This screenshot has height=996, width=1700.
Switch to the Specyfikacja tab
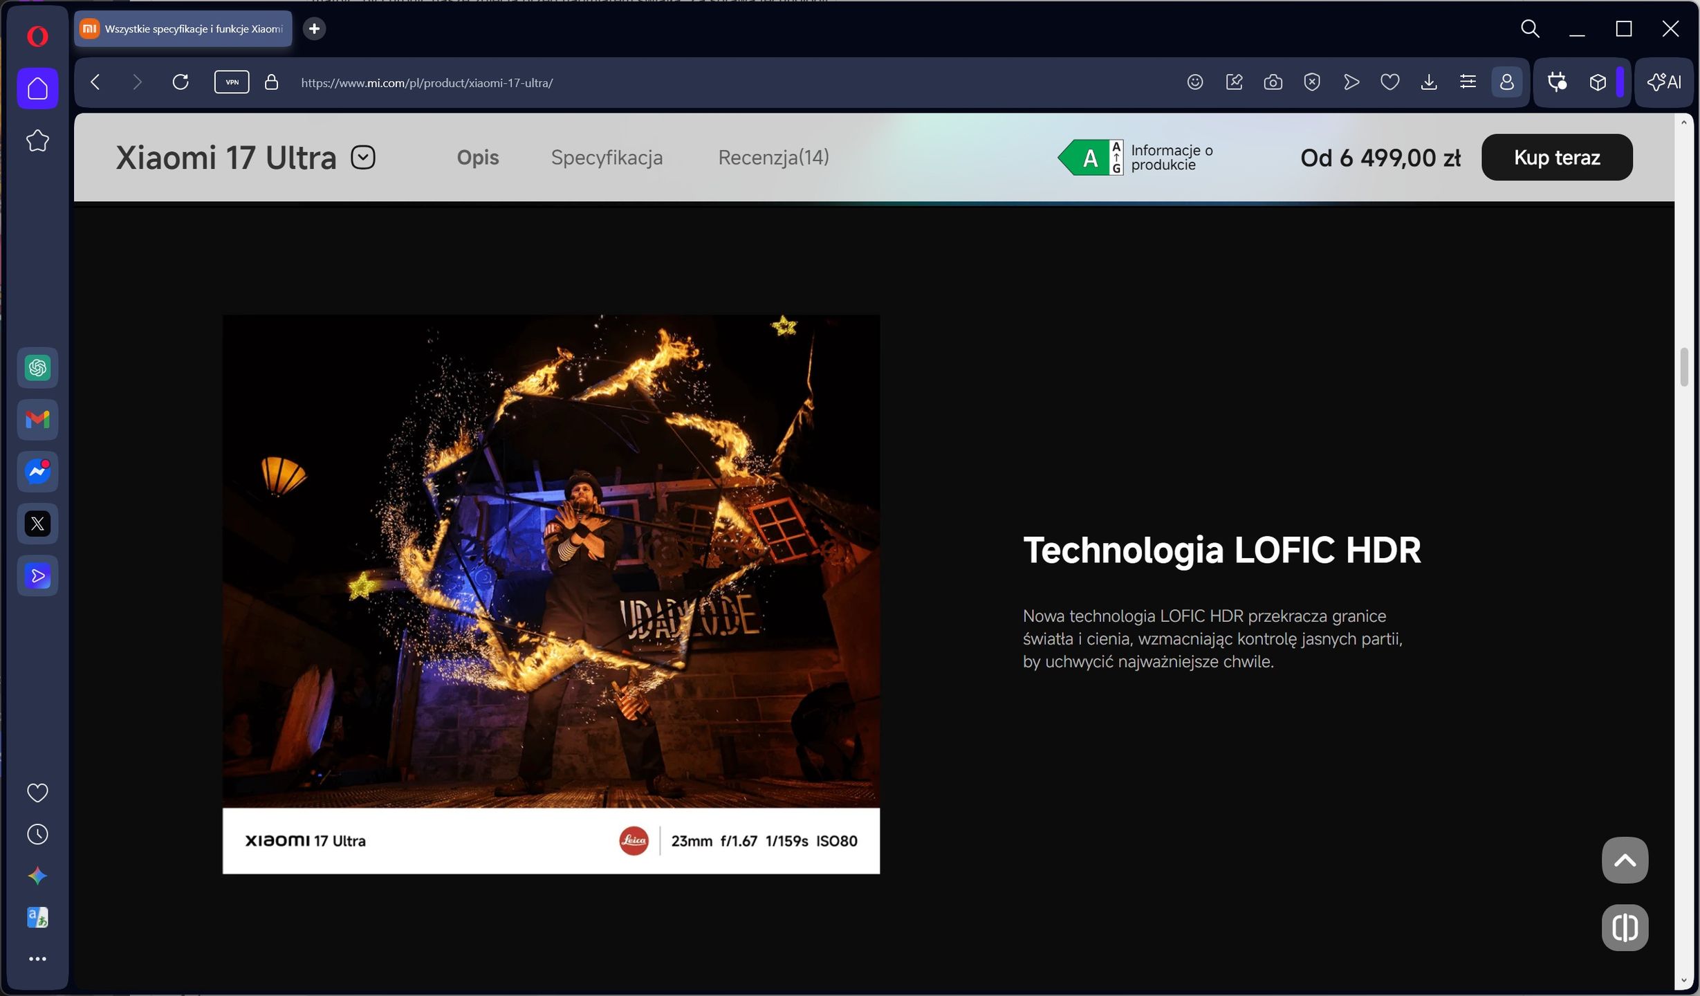click(x=607, y=158)
